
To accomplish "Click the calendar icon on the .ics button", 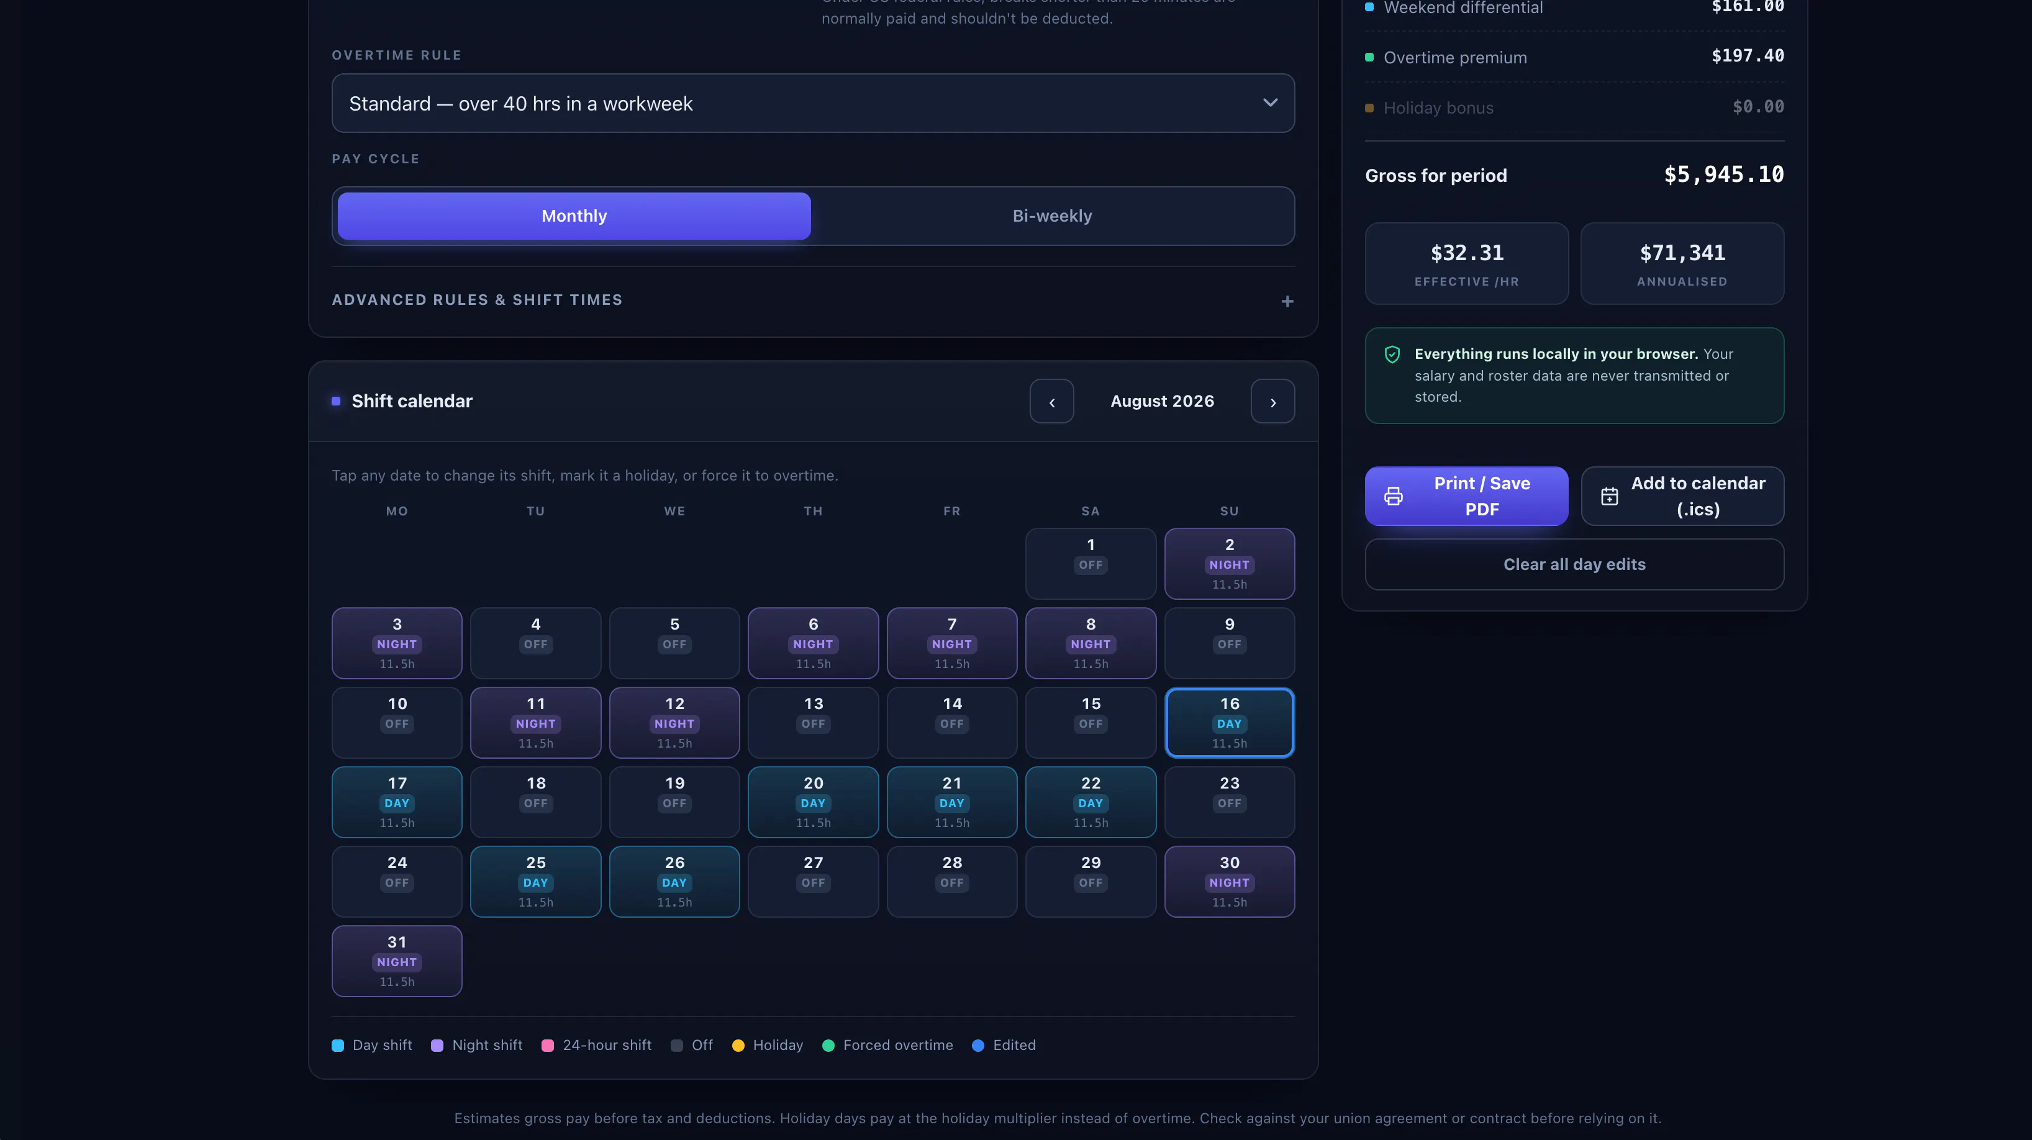I will tap(1609, 496).
